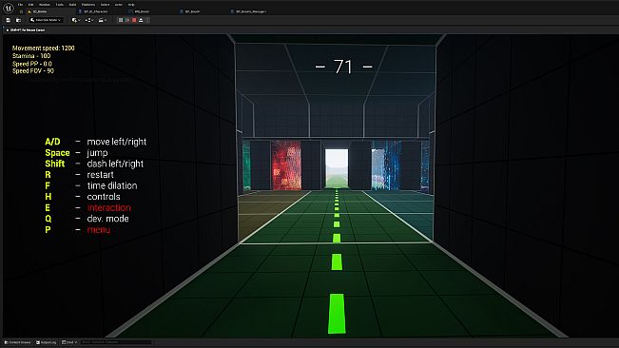This screenshot has width=619, height=348.
Task: Open the File menu
Action: click(20, 5)
